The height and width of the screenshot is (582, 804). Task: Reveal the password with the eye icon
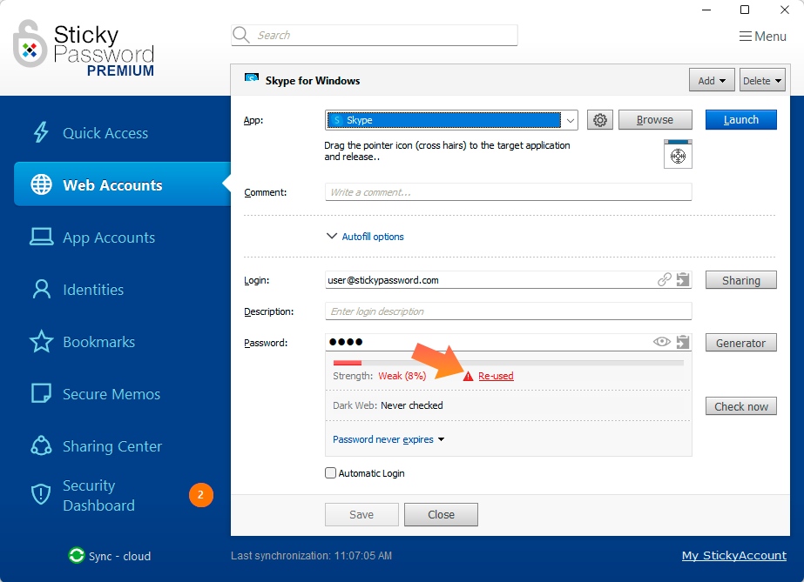click(x=661, y=341)
